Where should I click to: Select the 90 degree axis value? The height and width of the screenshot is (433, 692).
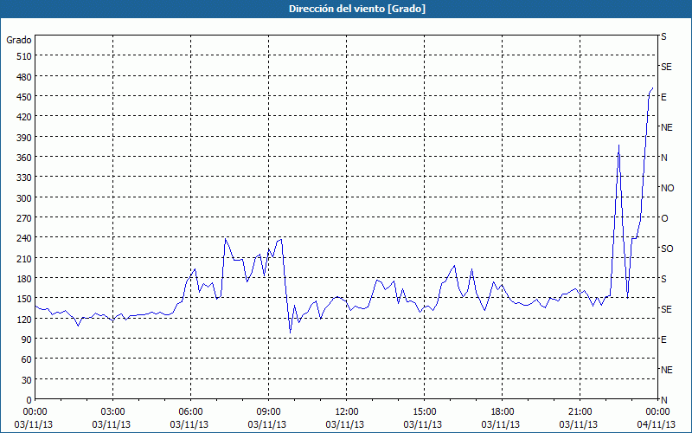[27, 339]
